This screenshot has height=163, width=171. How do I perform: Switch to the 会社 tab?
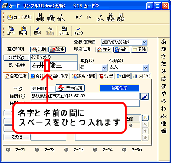coord(37,76)
